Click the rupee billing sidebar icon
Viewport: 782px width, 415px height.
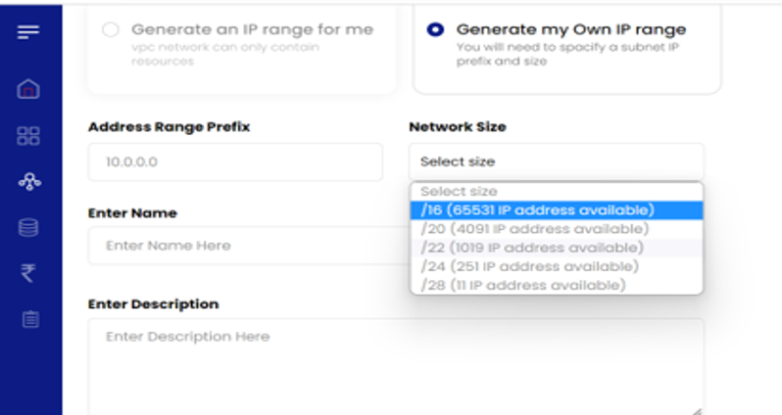coord(29,273)
